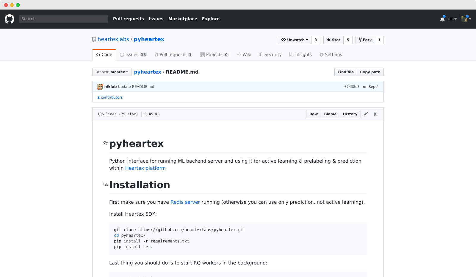The width and height of the screenshot is (476, 277).
Task: Go to Pull requests in the top navigation
Action: pyautogui.click(x=129, y=19)
